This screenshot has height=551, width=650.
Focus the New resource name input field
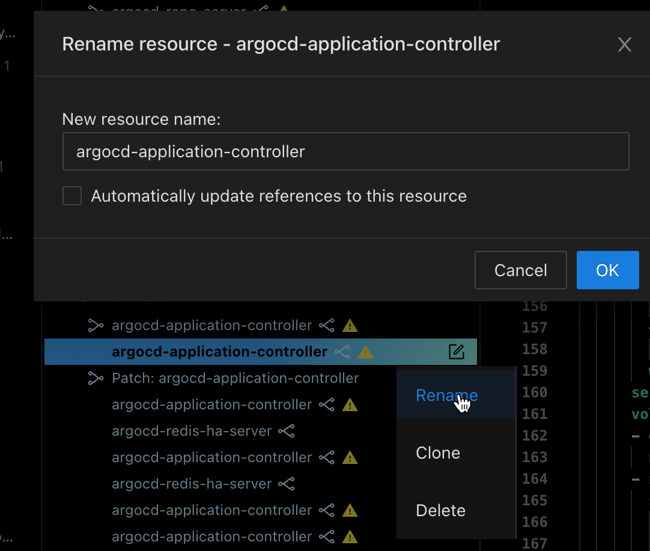pyautogui.click(x=346, y=151)
